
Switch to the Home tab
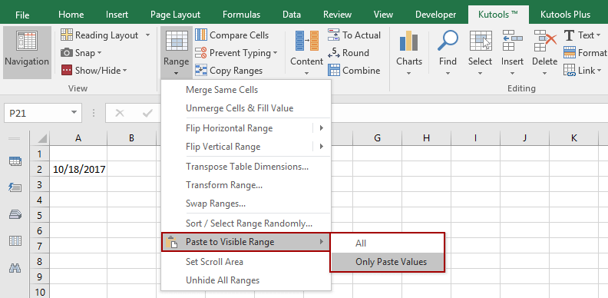point(71,15)
